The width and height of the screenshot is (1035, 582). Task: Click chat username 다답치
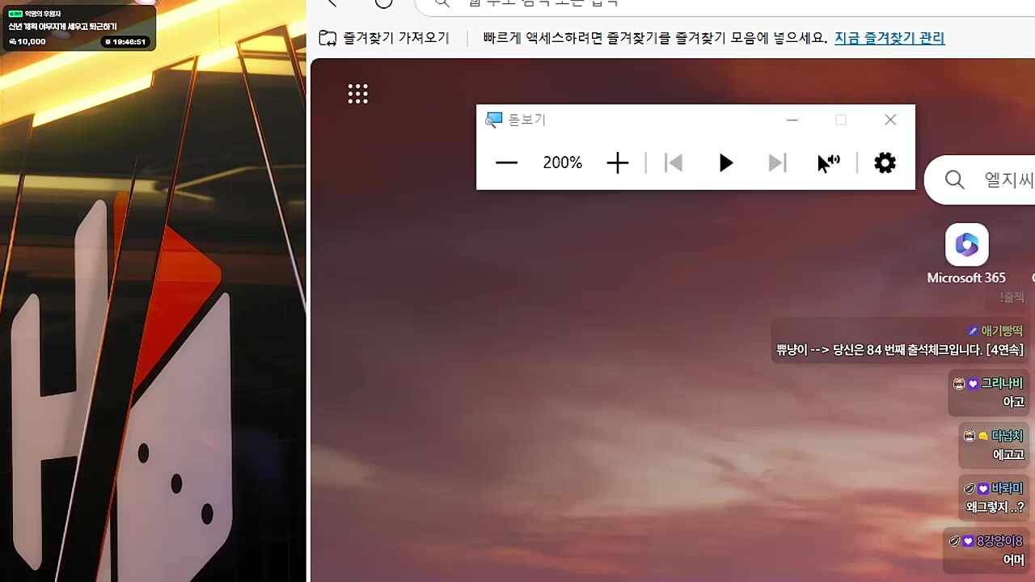1008,436
